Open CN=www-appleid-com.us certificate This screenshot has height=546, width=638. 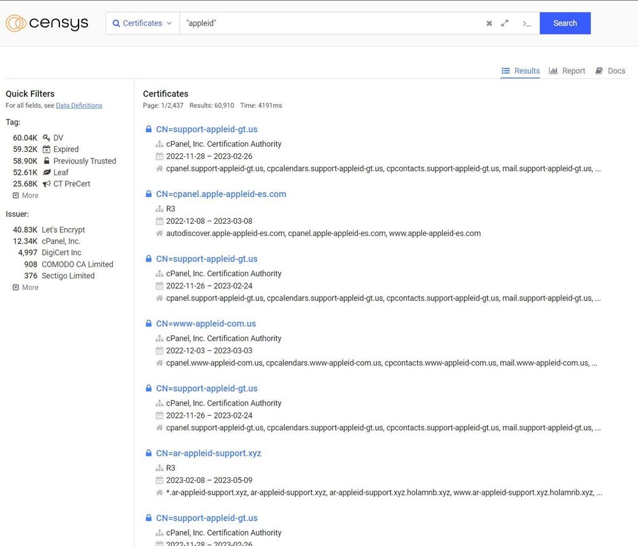tap(206, 323)
